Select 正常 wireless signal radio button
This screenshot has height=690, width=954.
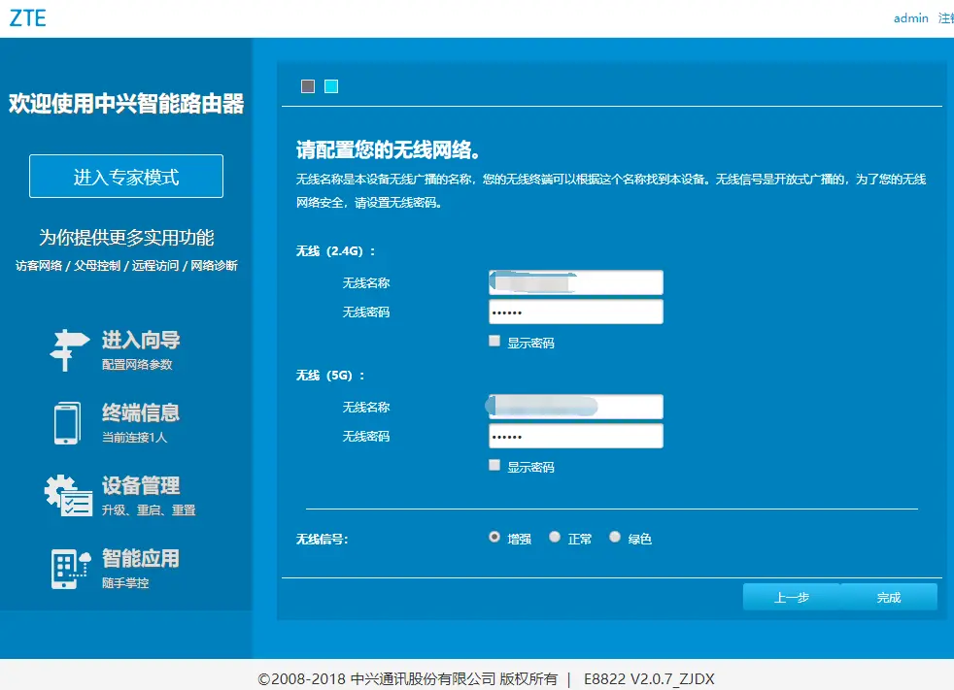[555, 537]
